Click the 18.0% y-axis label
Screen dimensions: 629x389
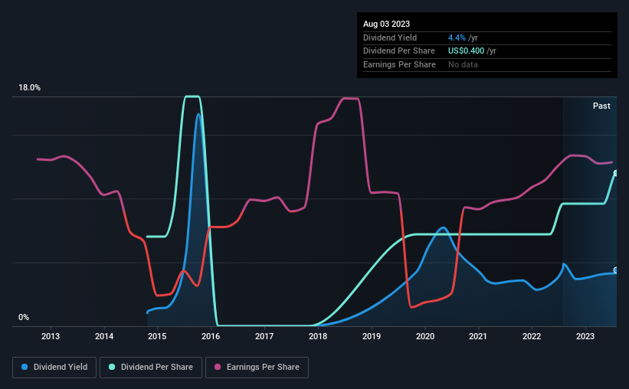click(x=29, y=88)
